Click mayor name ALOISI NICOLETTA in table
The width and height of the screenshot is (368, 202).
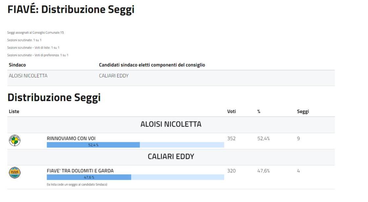[28, 76]
